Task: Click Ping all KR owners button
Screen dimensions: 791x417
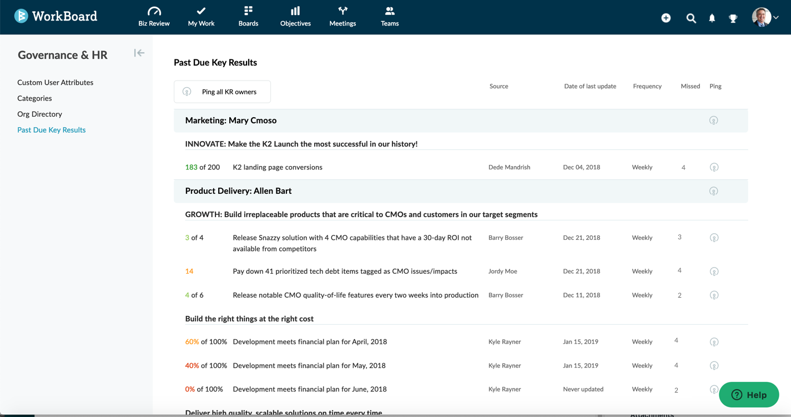Action: 222,92
